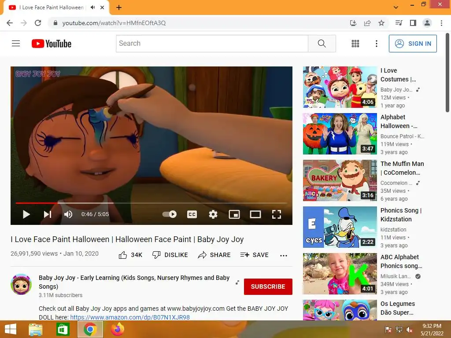Skip to next video in player

[48, 214]
